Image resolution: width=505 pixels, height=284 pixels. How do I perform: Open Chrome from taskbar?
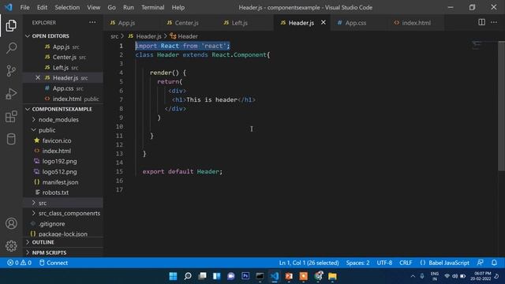point(318,276)
